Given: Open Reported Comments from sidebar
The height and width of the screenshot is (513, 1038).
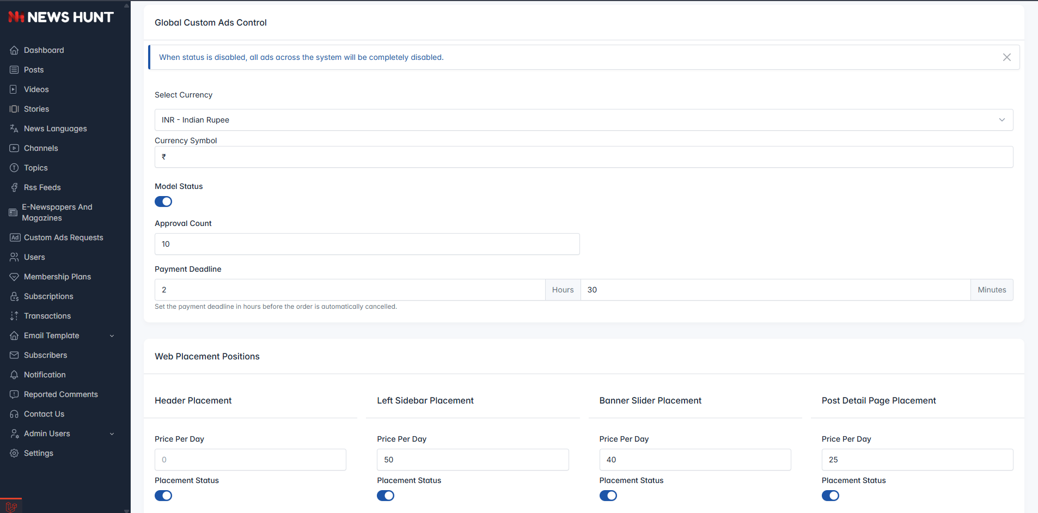Looking at the screenshot, I should coord(60,394).
